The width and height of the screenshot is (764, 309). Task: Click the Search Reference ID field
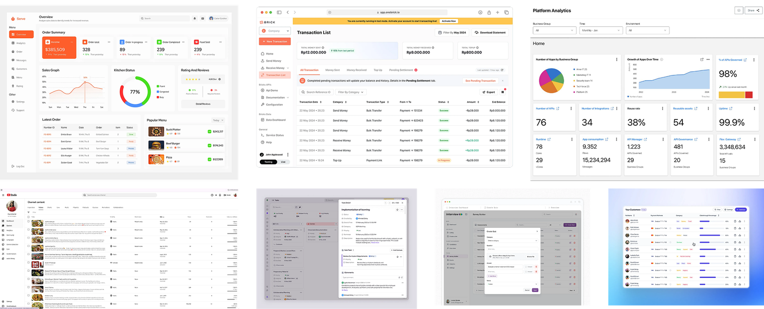point(316,92)
